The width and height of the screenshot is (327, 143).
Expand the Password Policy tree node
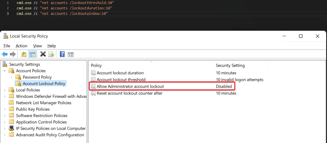(x=11, y=77)
